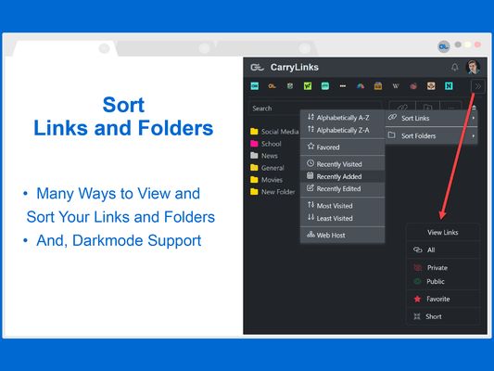Open the lime-green Y bookmark favicon
The image size is (494, 371).
pyautogui.click(x=308, y=85)
